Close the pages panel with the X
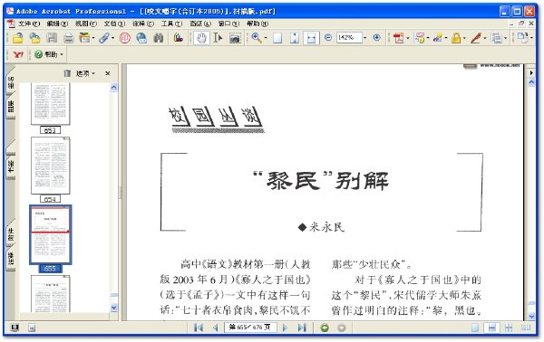The width and height of the screenshot is (544, 342). click(x=108, y=73)
